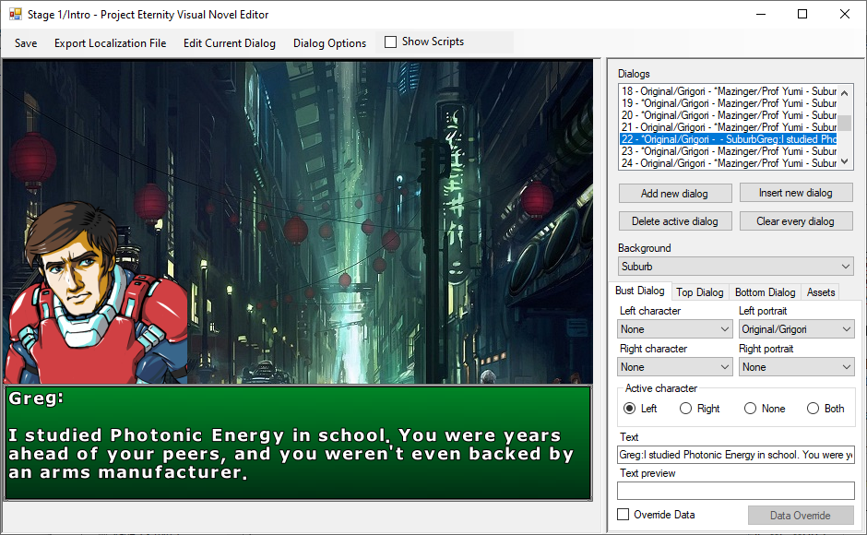Select dialog 23 in the Dialogs list
The image size is (867, 535).
click(x=729, y=151)
